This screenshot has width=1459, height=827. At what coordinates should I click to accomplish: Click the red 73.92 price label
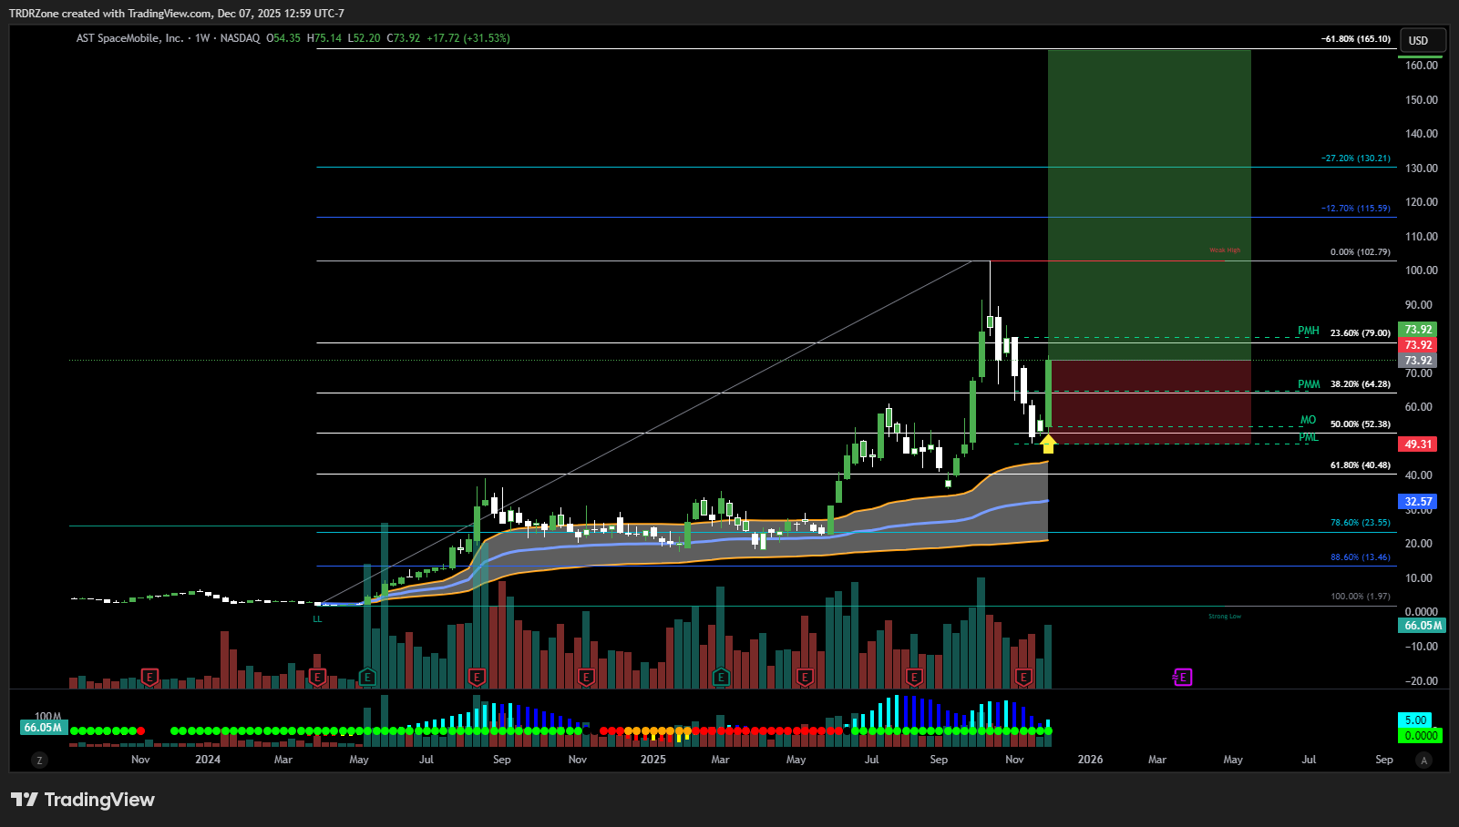click(x=1417, y=345)
